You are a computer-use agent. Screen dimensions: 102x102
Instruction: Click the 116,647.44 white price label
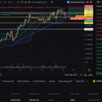coord(89,12)
